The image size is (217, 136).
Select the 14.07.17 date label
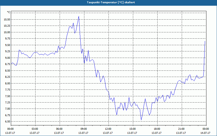205,133
